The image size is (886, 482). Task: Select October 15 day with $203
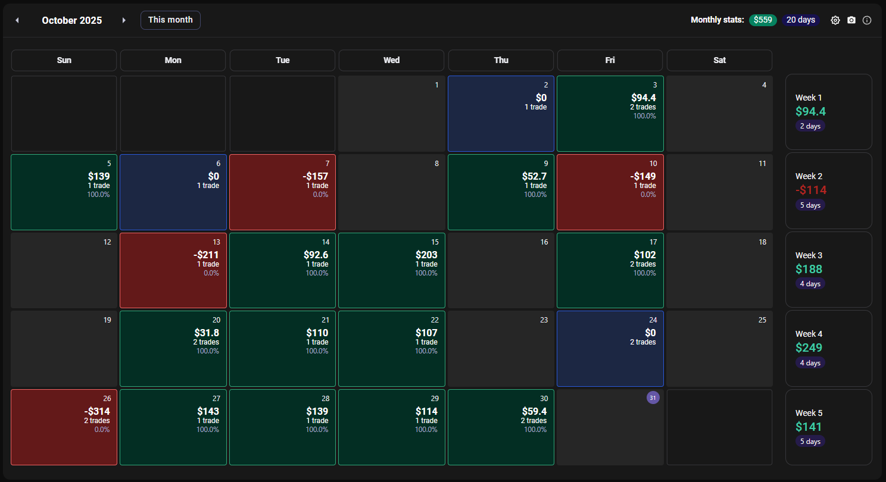391,270
